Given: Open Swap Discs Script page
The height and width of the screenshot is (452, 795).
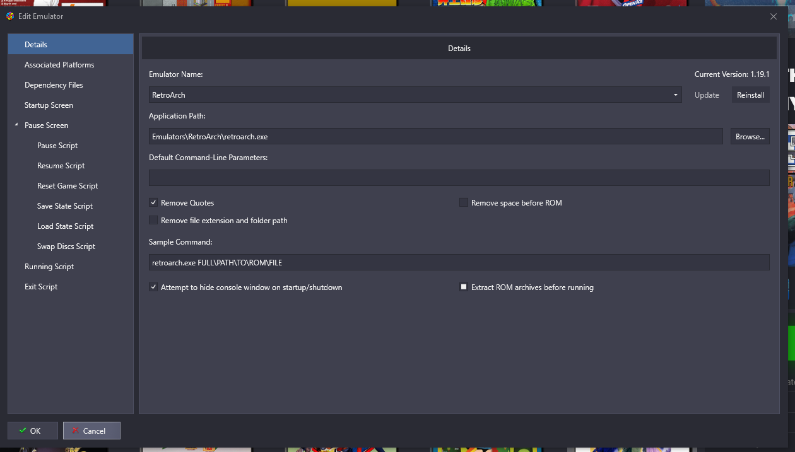Looking at the screenshot, I should point(66,246).
